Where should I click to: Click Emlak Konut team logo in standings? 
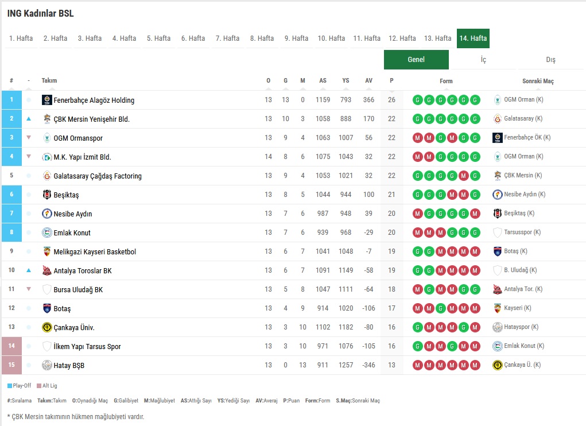point(46,233)
